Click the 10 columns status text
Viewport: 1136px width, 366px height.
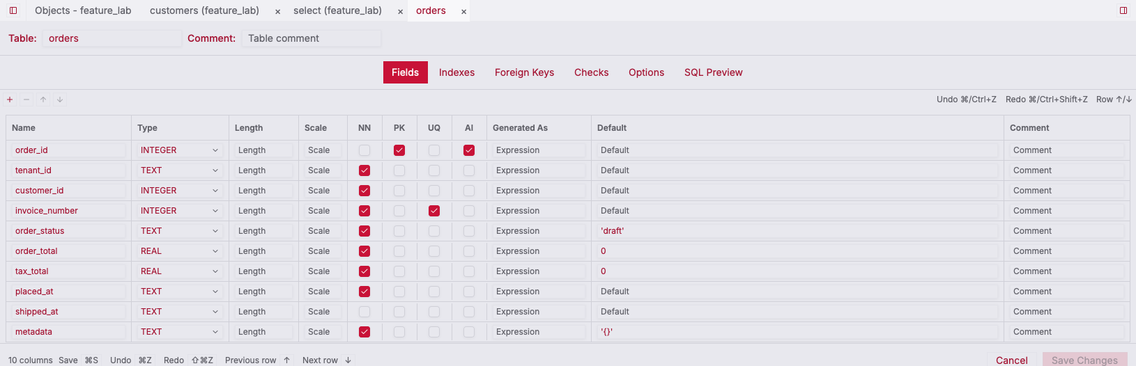(31, 360)
